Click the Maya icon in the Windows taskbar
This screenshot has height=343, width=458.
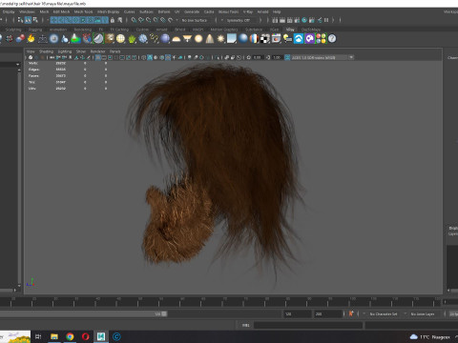(x=101, y=336)
